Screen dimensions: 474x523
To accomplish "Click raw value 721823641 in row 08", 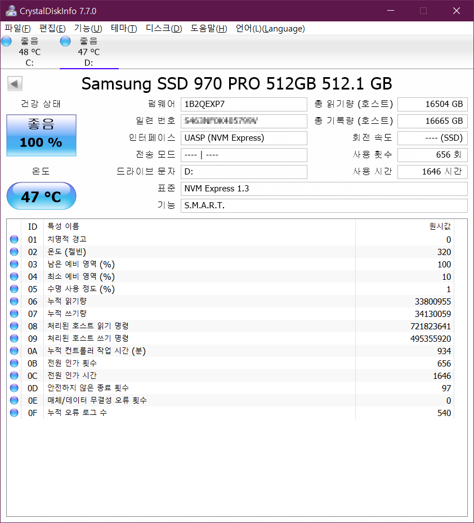I will [430, 326].
